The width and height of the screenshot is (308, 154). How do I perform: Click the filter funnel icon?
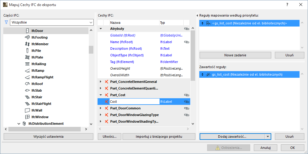pyautogui.click(x=6, y=22)
